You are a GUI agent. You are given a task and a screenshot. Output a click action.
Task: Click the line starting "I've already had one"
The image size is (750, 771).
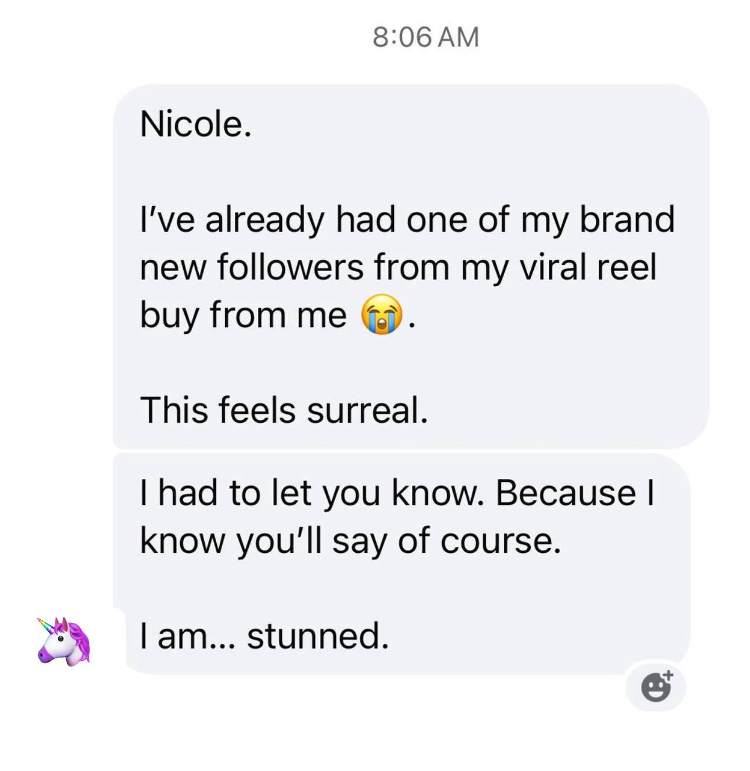[x=407, y=219]
